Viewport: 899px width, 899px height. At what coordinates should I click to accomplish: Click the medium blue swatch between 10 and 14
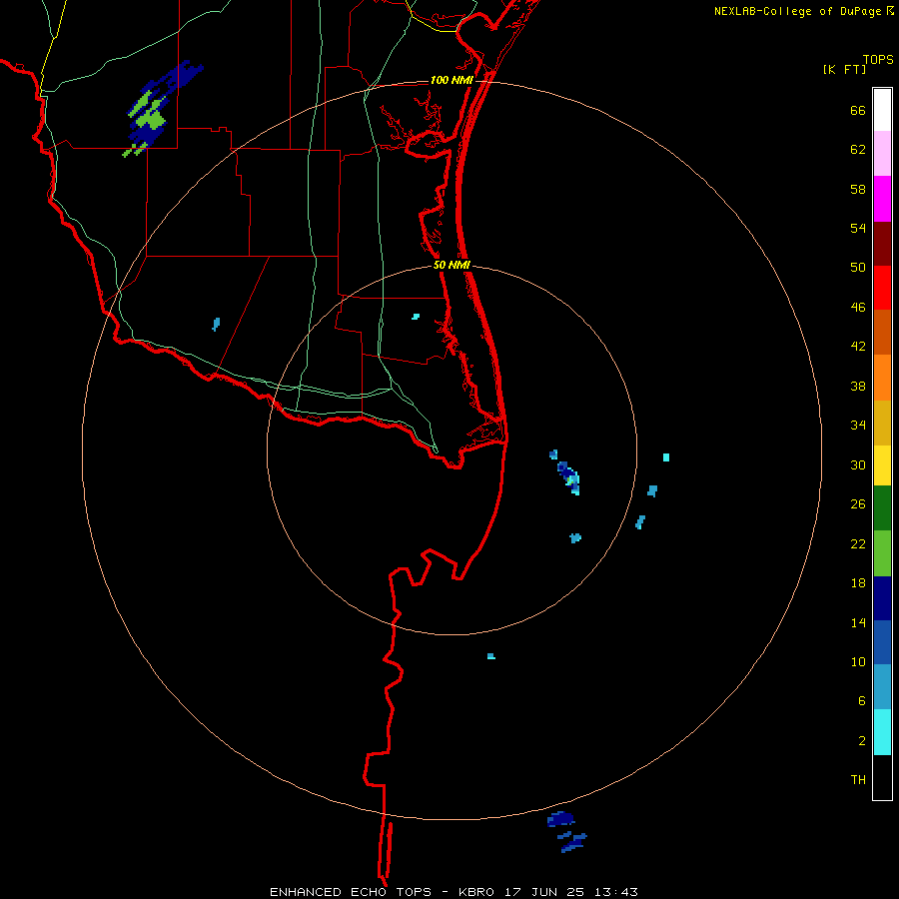tap(882, 642)
